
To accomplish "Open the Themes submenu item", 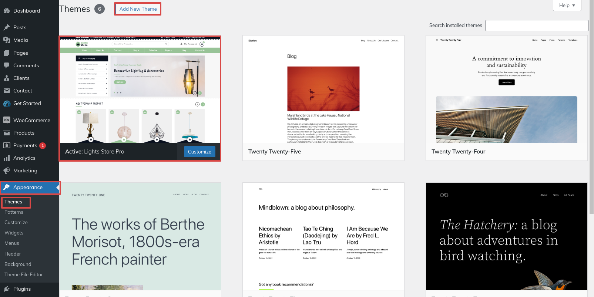I will click(x=13, y=202).
